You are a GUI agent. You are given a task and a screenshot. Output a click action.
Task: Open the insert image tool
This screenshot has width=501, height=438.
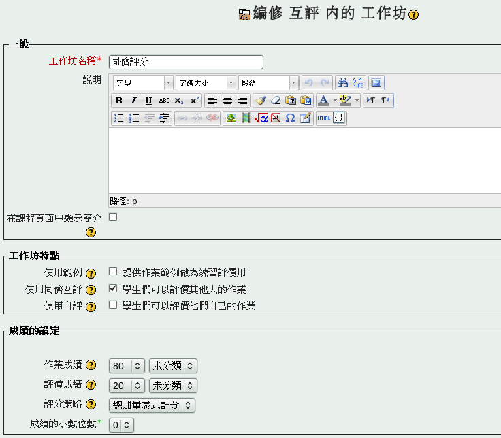pos(231,118)
